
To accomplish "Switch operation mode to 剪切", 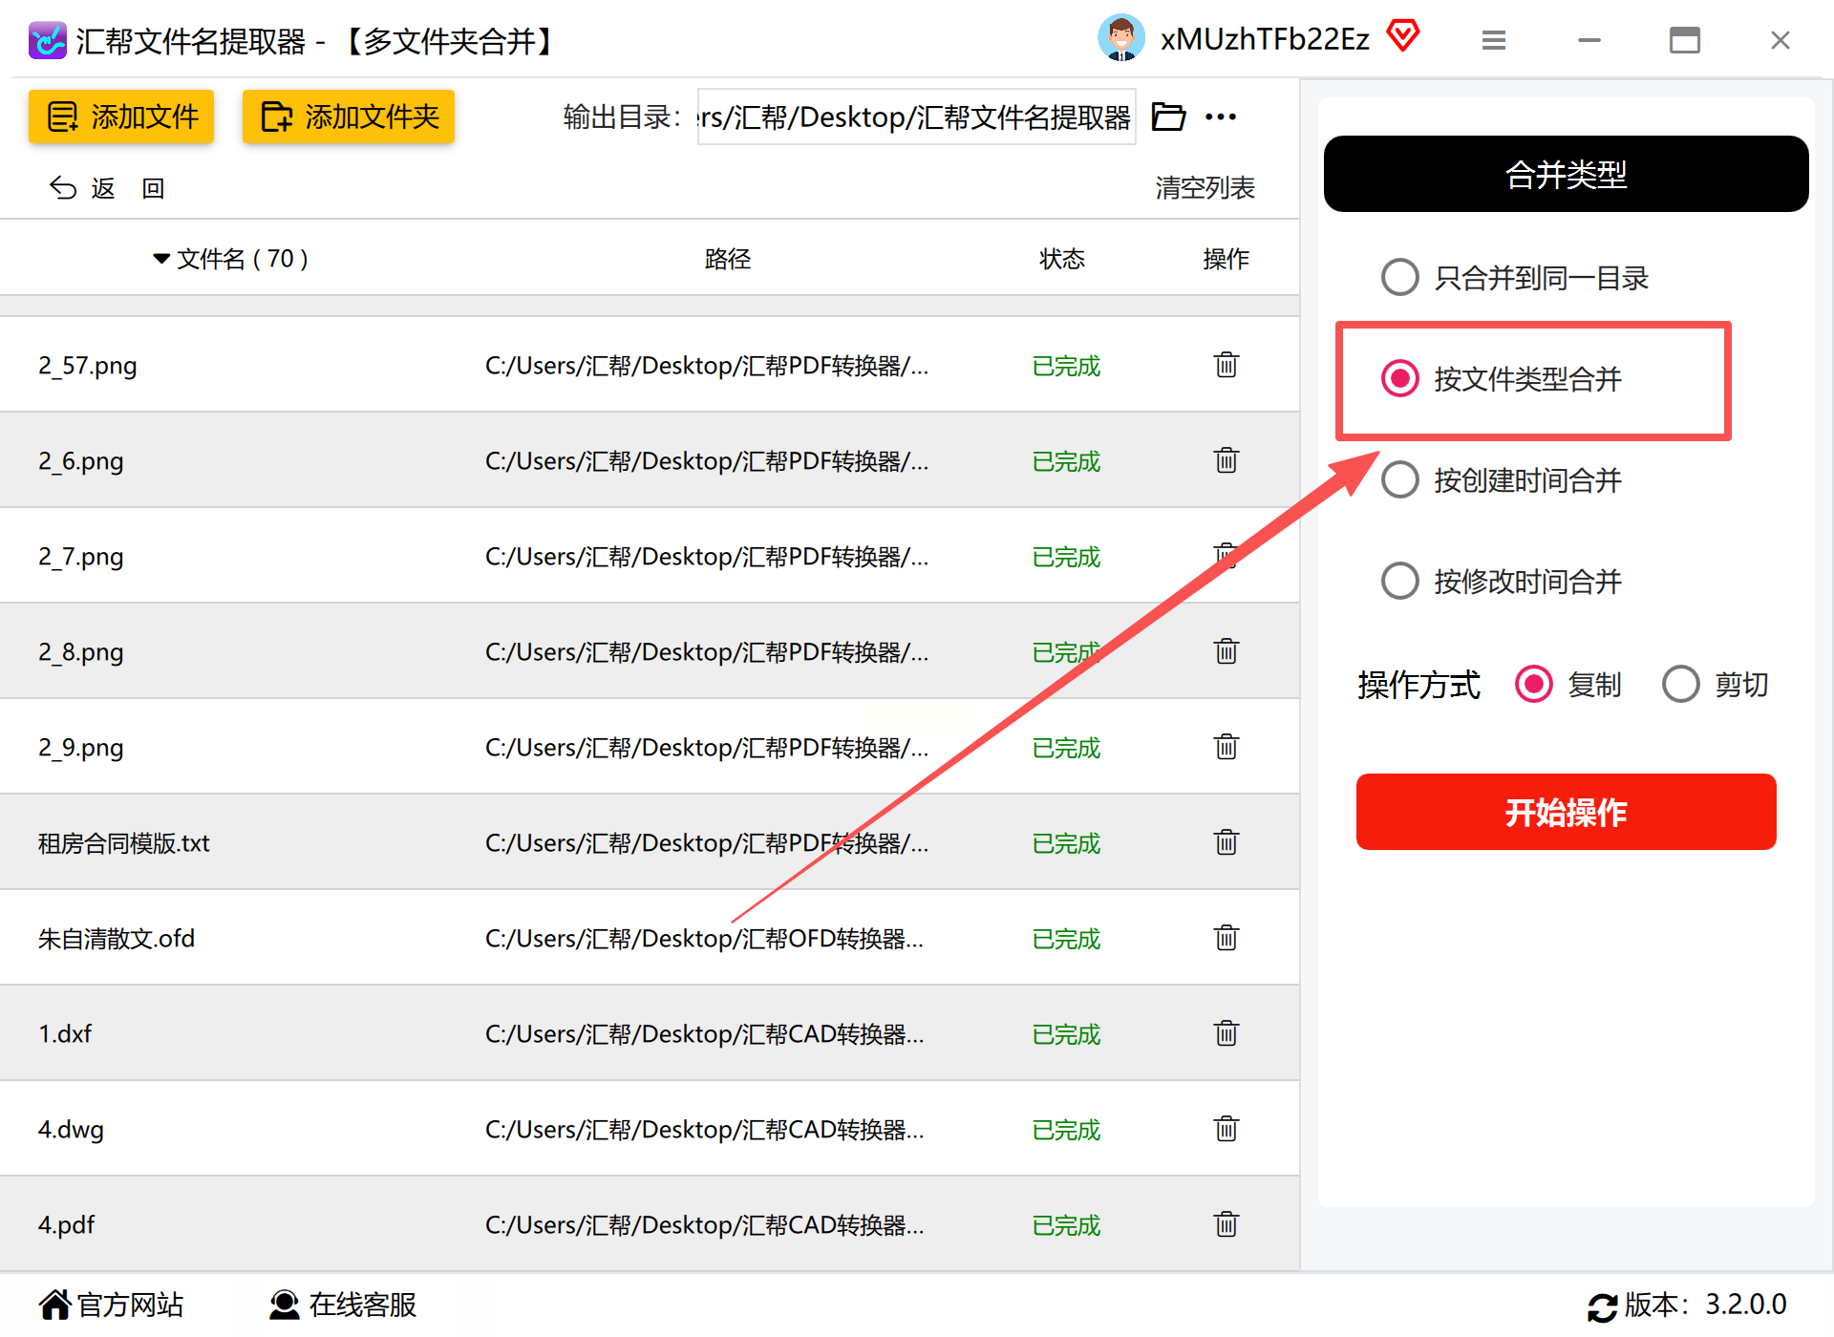I will 1680,684.
